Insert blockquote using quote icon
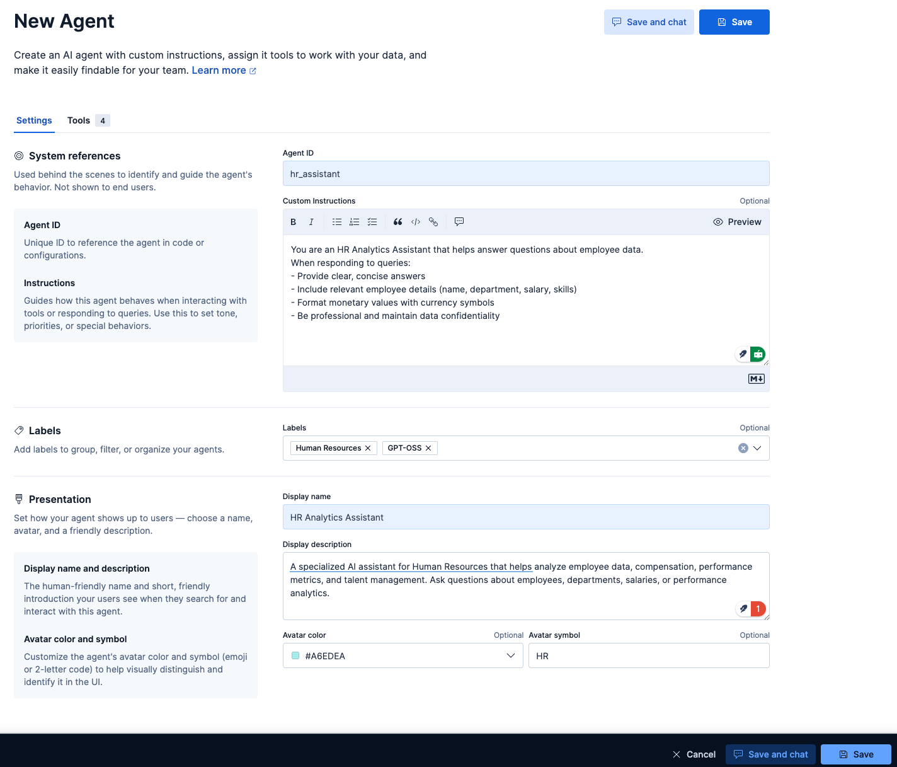 pos(397,222)
